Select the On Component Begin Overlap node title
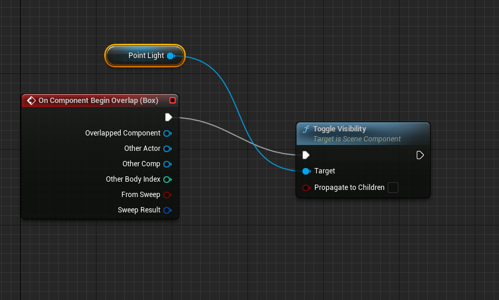Viewport: 499px width, 300px height. 98,101
